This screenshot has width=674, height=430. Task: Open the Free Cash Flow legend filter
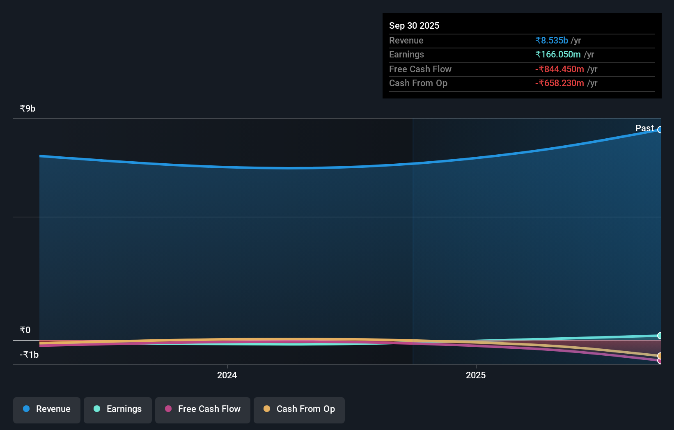point(202,409)
